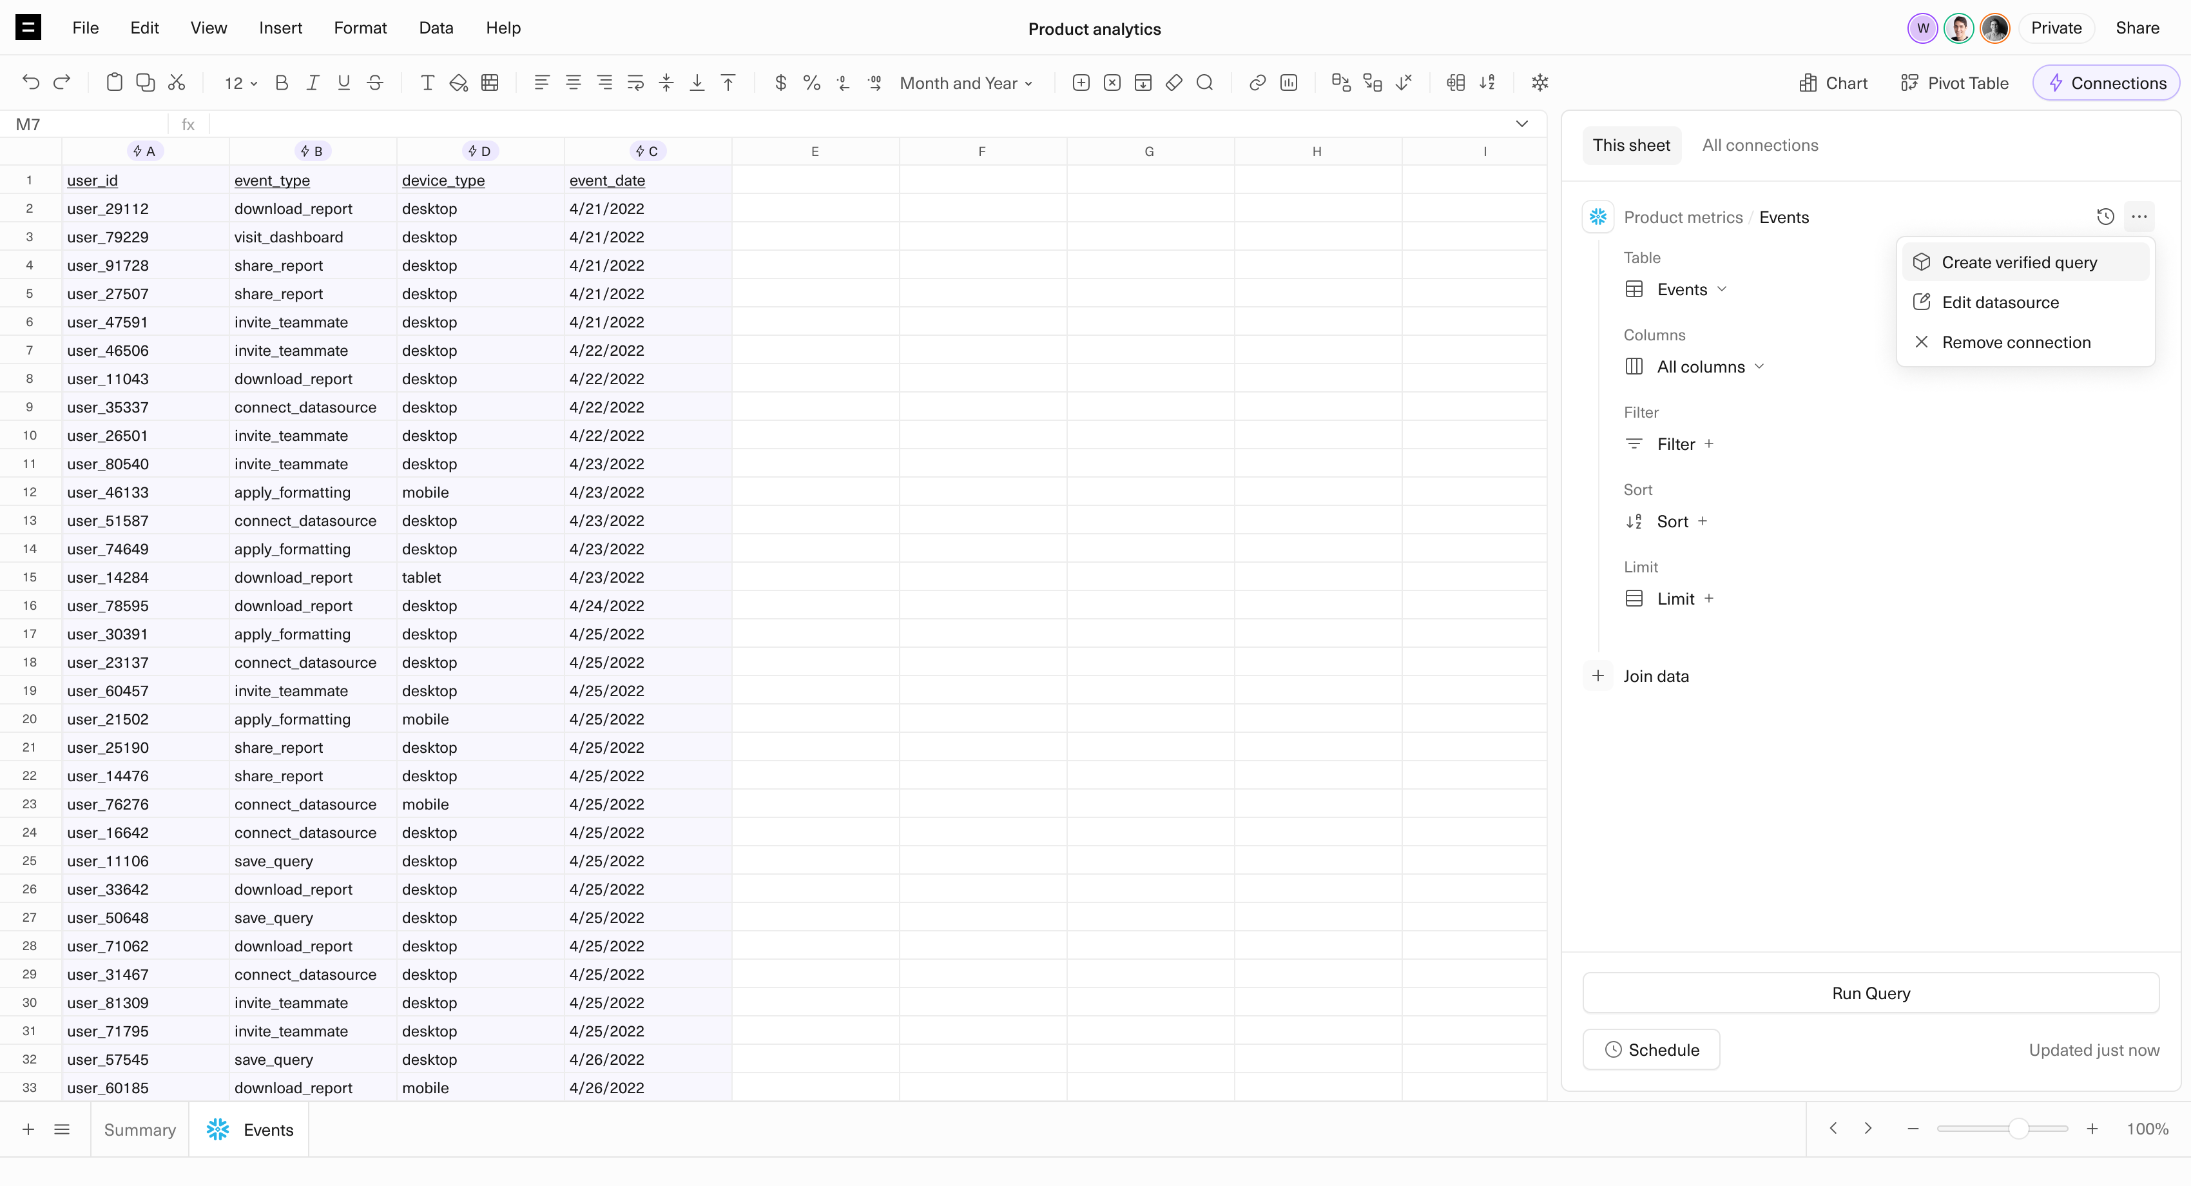Toggle bold text formatting
2191x1186 pixels.
coord(282,83)
